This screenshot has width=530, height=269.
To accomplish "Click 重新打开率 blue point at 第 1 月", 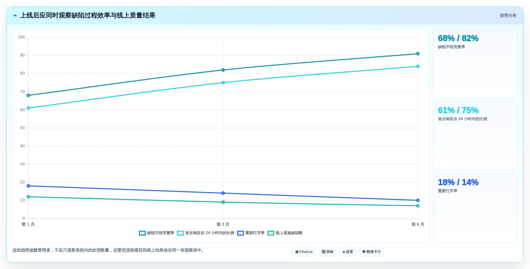I will [x=28, y=186].
